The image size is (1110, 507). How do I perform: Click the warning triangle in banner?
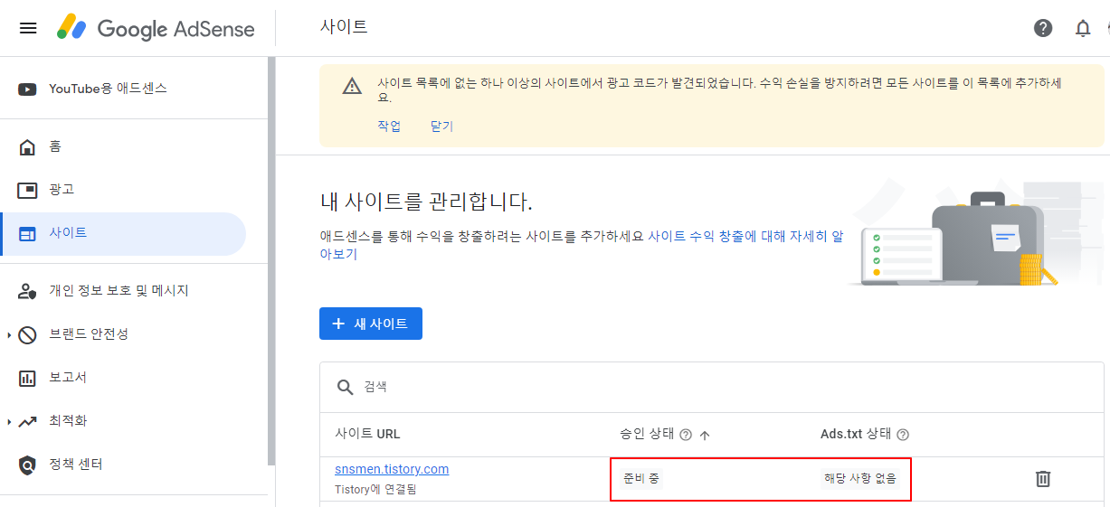352,86
